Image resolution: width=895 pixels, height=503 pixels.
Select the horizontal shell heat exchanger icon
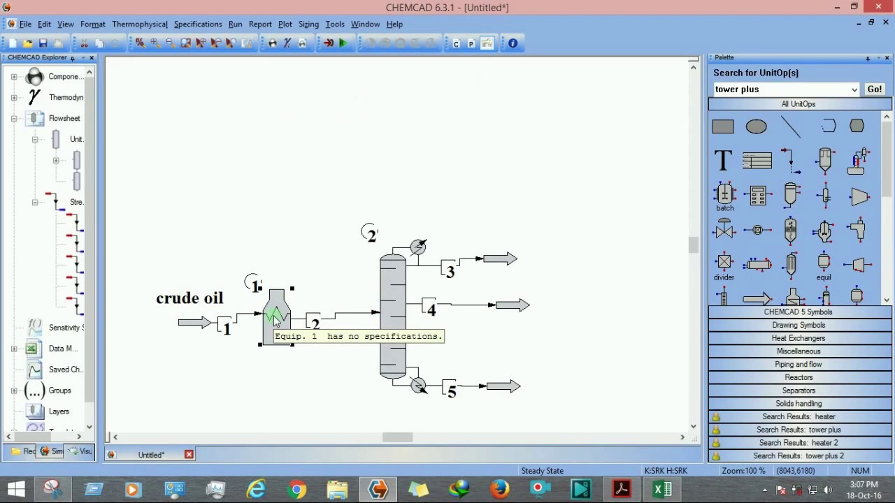point(757,264)
